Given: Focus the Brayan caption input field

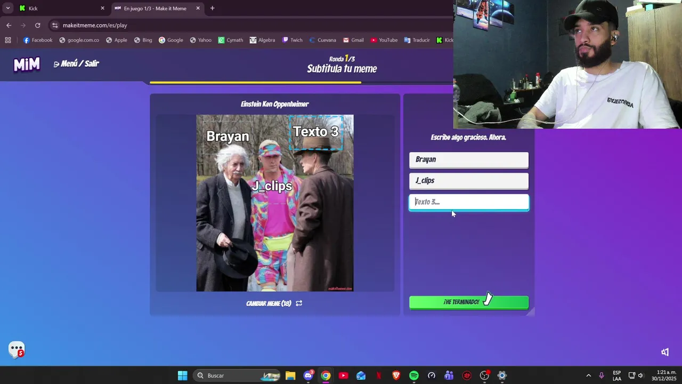Looking at the screenshot, I should pos(469,159).
